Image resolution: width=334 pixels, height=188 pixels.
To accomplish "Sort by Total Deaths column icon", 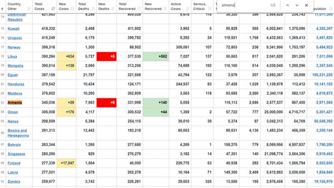I will (x=93, y=9).
